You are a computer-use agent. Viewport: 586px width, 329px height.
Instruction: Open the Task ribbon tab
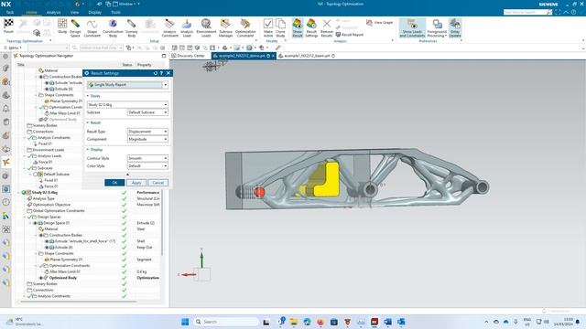(10, 12)
